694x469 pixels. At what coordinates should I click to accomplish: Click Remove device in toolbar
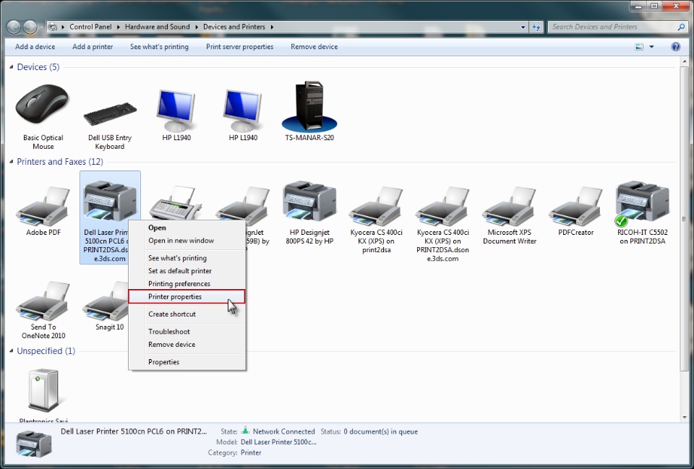pos(314,46)
